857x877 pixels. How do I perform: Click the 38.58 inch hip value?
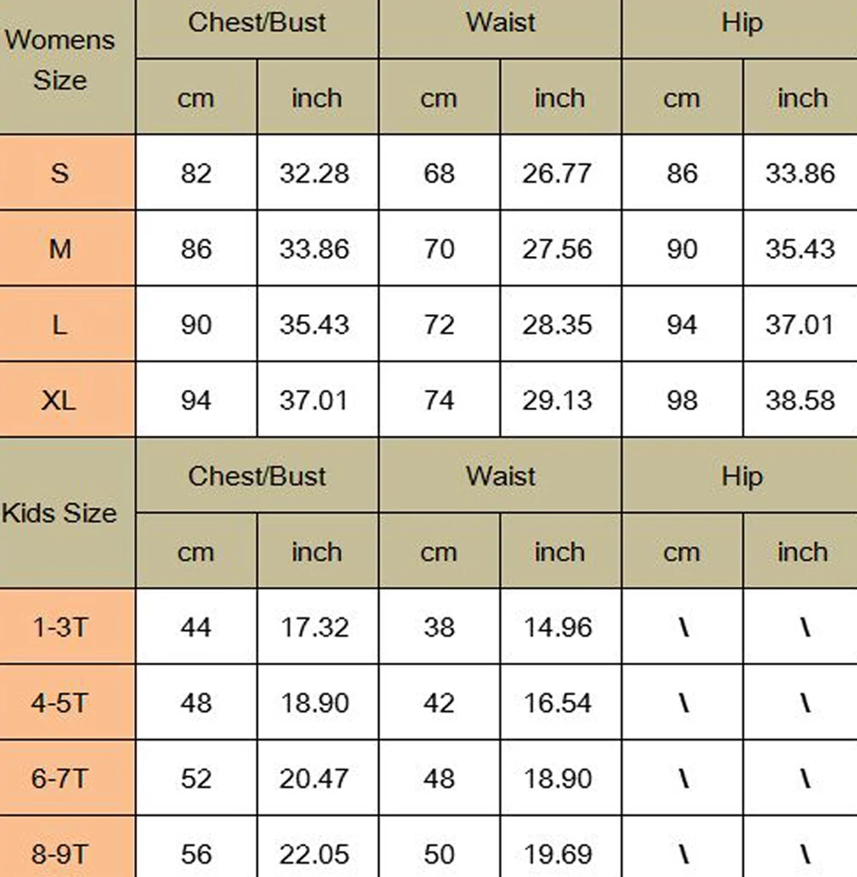coord(800,399)
